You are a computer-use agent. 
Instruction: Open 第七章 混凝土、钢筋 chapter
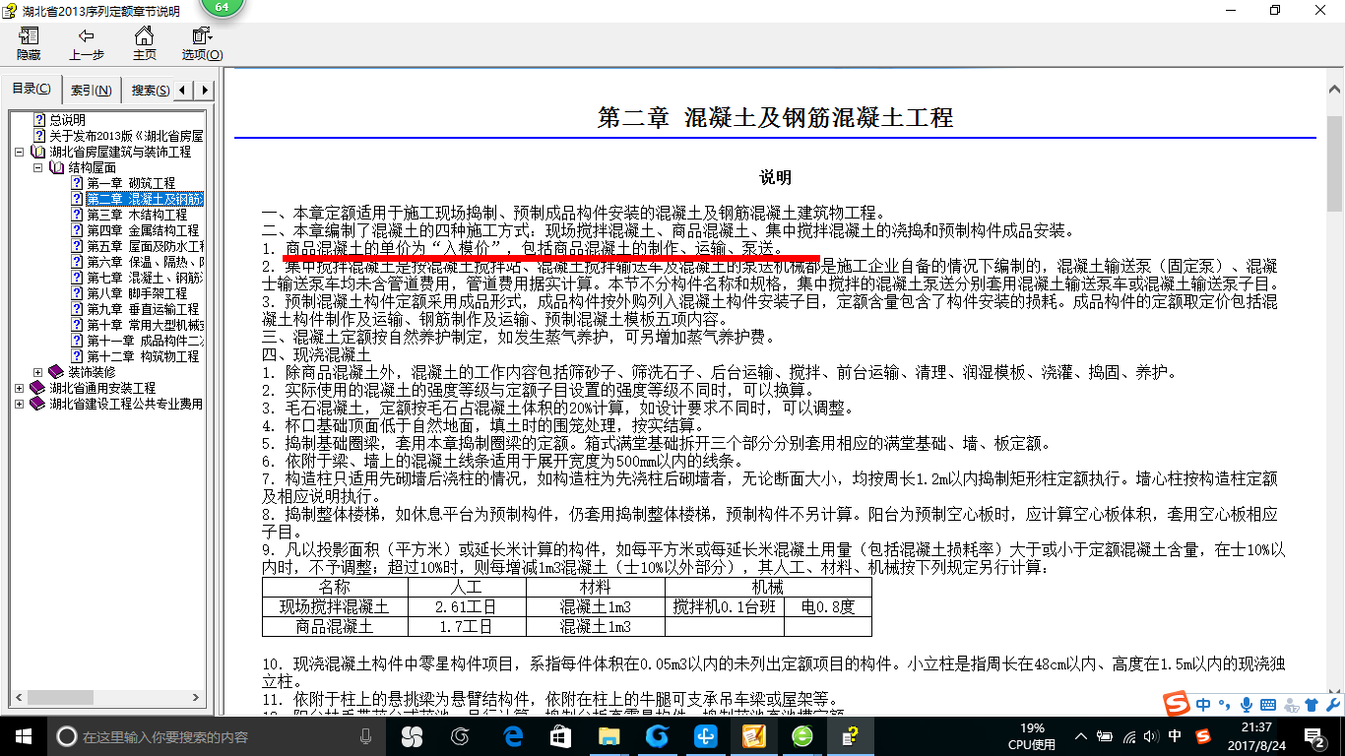[x=145, y=278]
